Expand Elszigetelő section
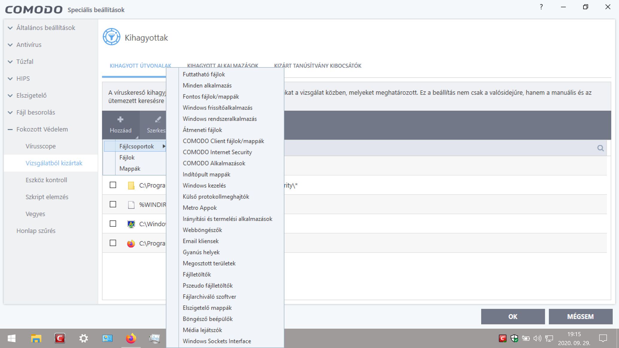This screenshot has height=348, width=619. pos(10,96)
